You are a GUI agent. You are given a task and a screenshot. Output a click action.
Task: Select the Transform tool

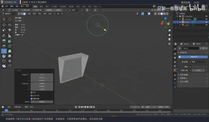[9, 30]
